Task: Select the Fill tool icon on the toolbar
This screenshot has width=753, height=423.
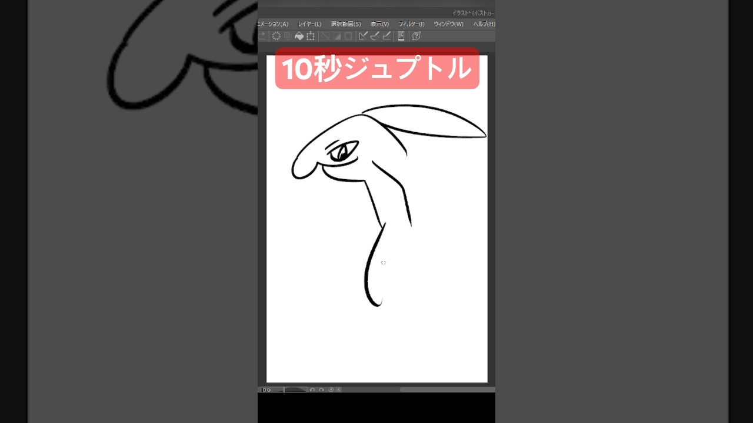Action: 299,36
